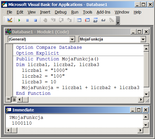Open the Help menu
155x139 pixels.
[x=137, y=12]
